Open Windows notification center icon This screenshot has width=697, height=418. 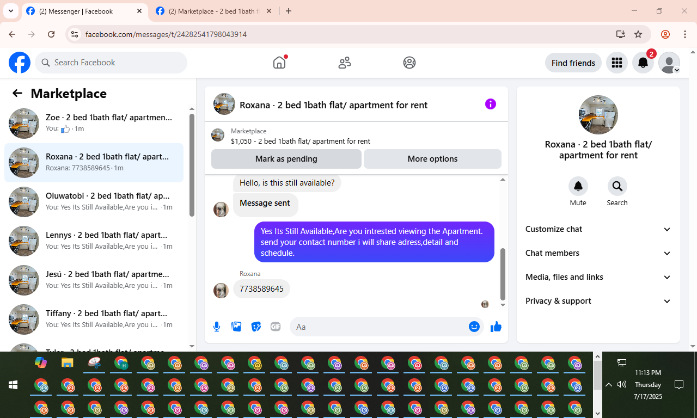tap(679, 385)
